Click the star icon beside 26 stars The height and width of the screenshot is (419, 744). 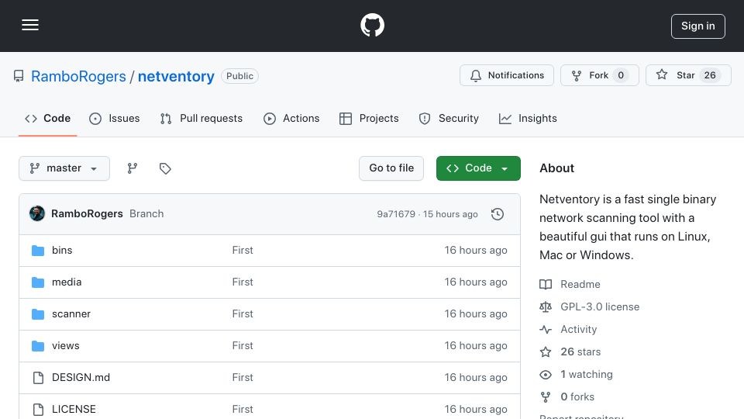coord(546,352)
